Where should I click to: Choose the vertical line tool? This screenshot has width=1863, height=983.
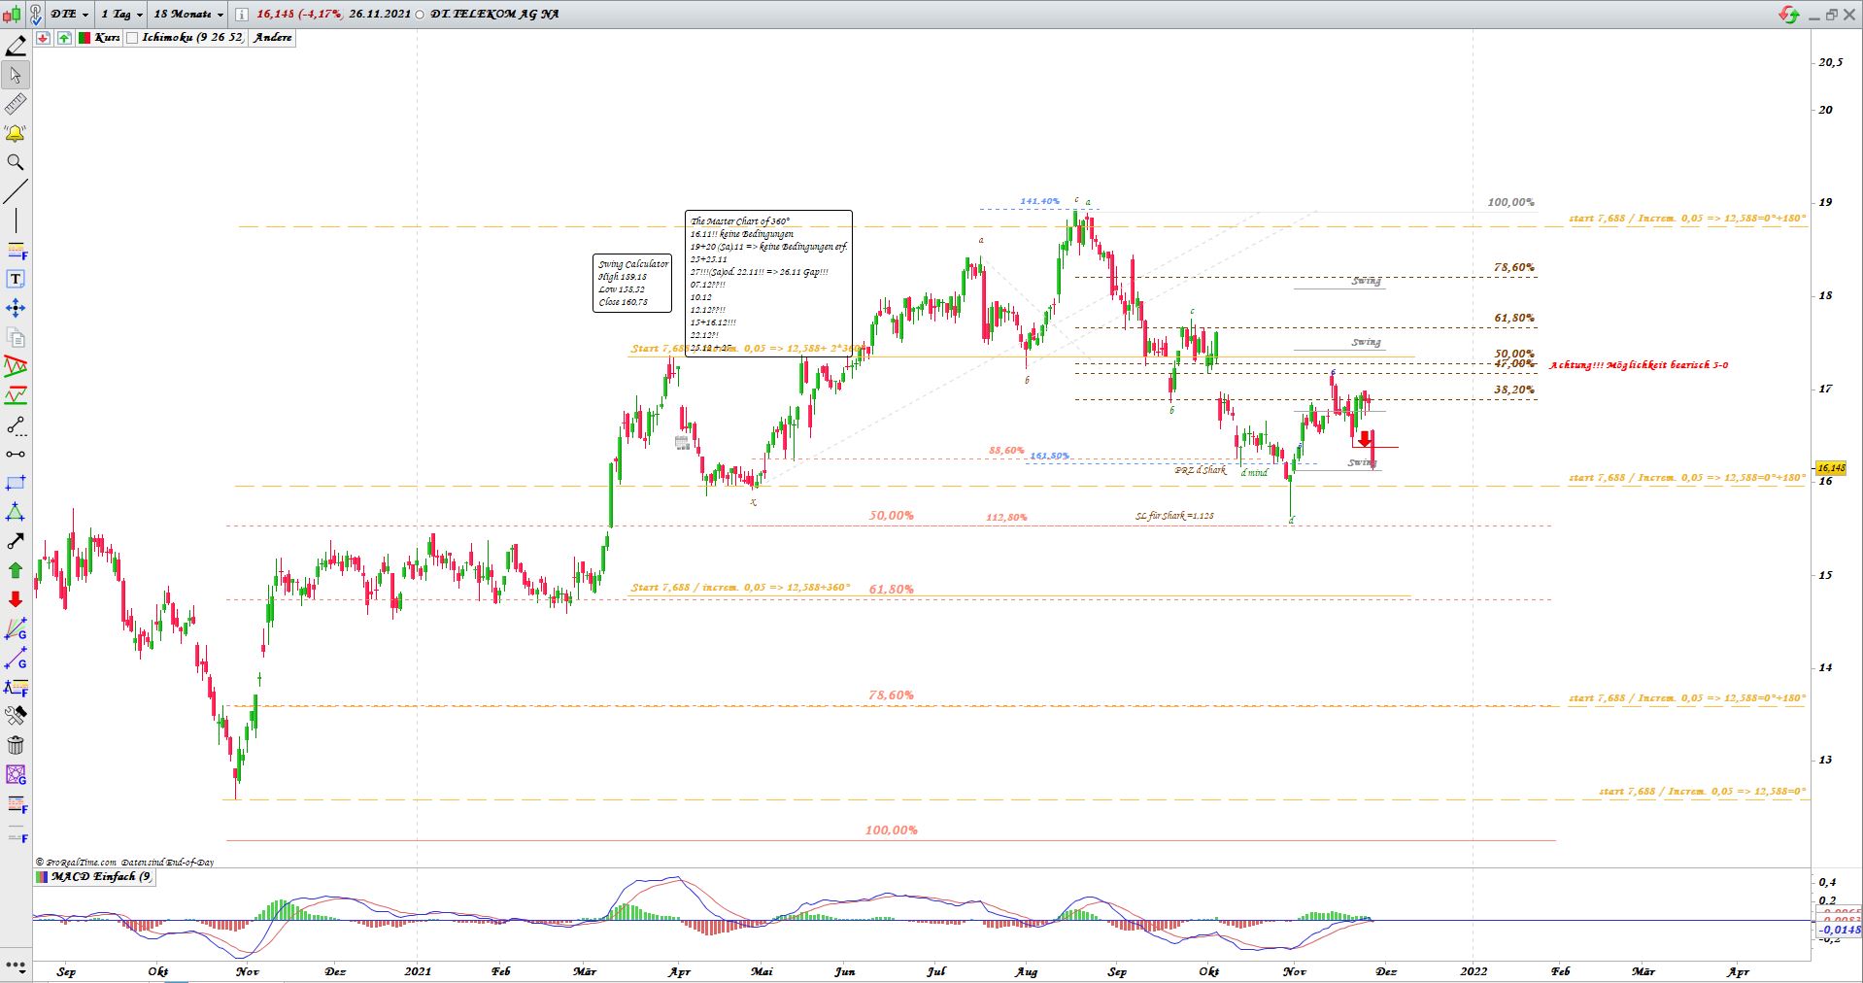pos(16,220)
